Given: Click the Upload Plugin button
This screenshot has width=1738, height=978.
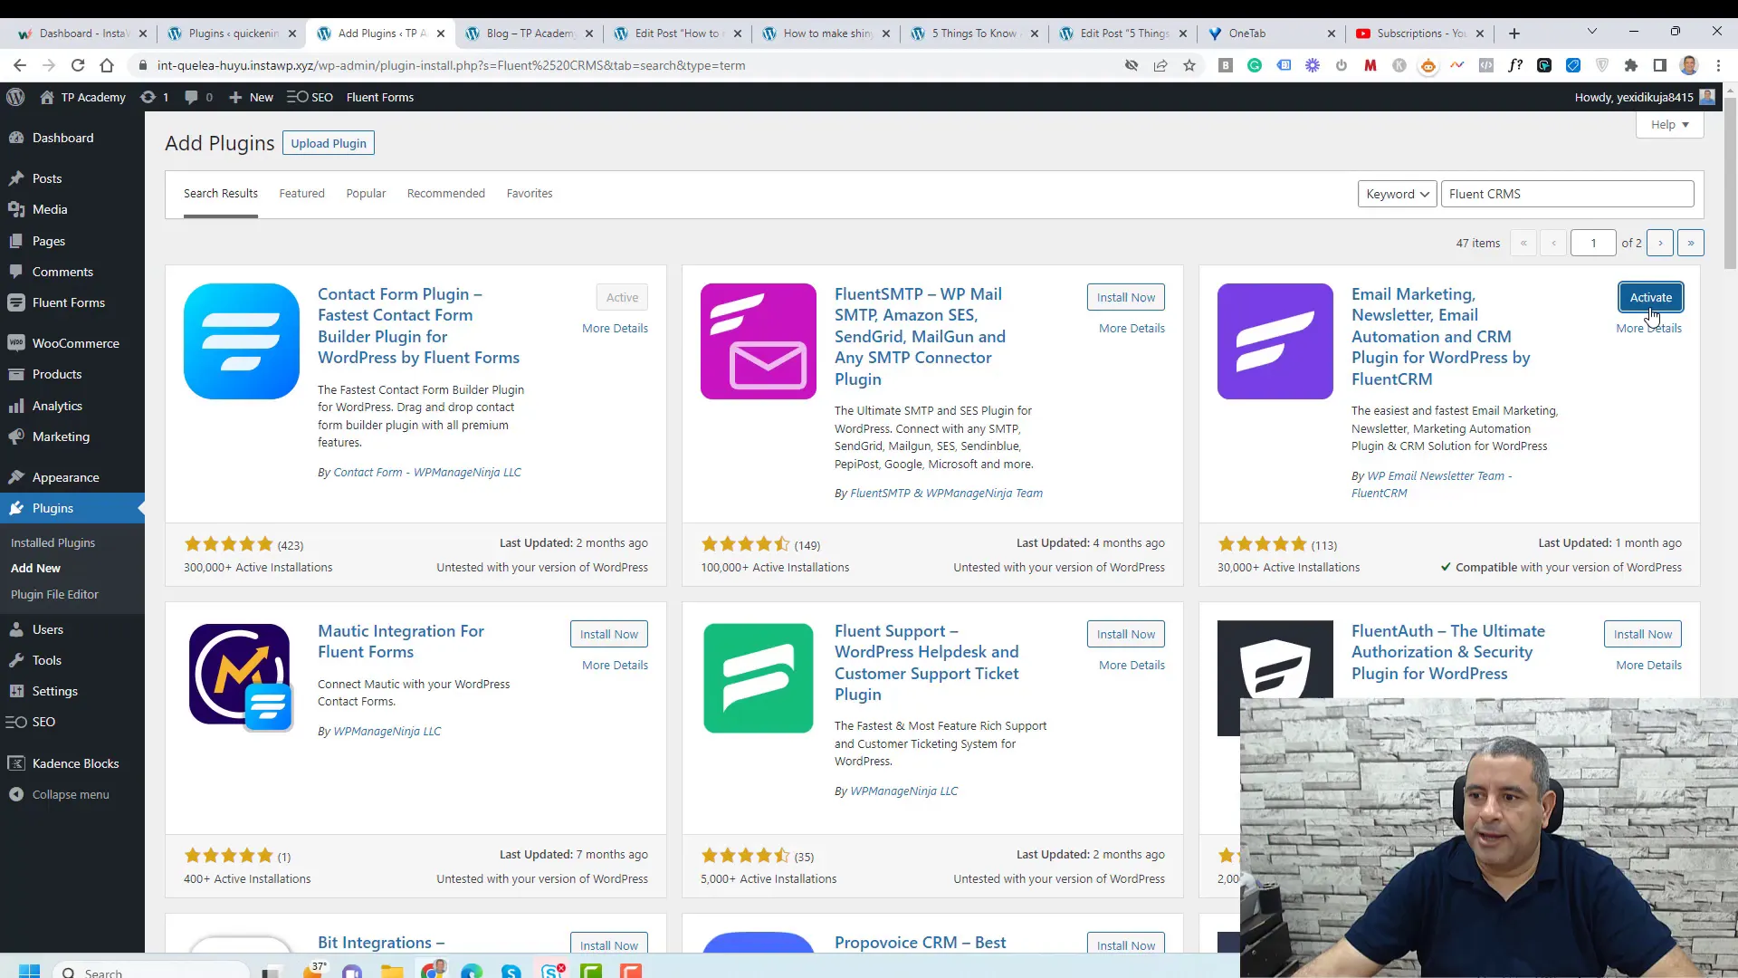Looking at the screenshot, I should 329,143.
